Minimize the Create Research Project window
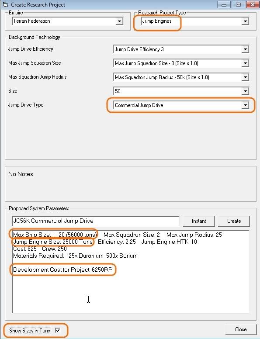 pos(224,4)
